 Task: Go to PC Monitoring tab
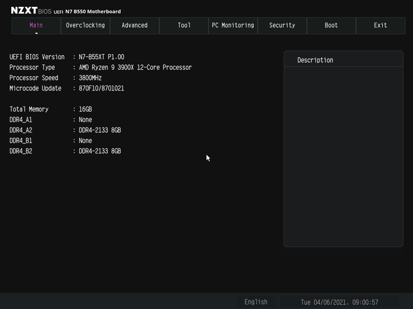[233, 25]
